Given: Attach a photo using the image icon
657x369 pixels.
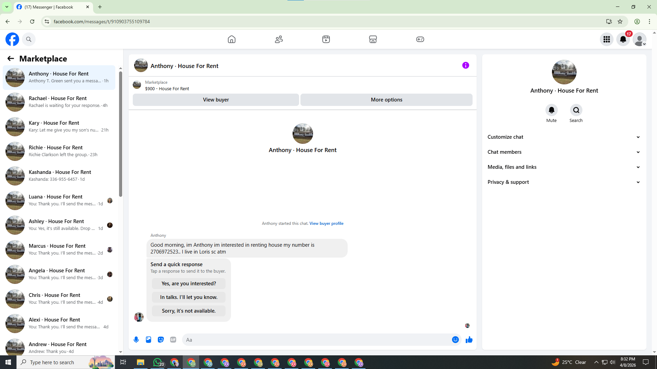Looking at the screenshot, I should pos(149,340).
